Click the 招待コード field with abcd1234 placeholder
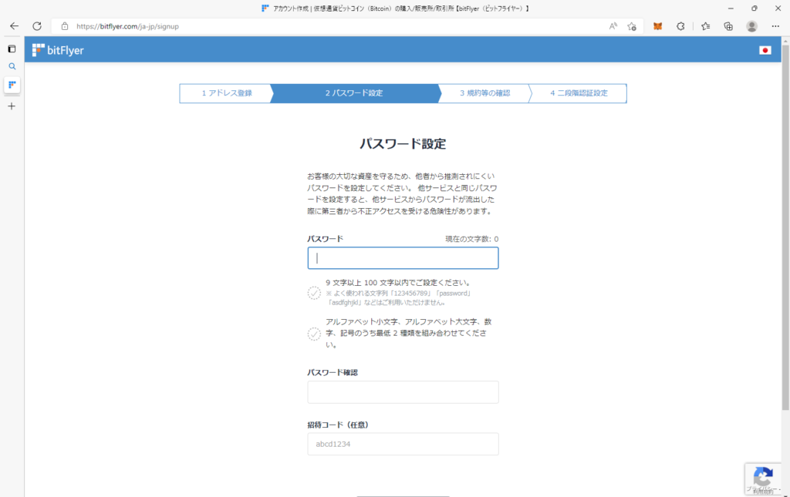 [403, 444]
